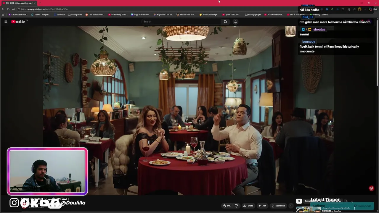Open the 20 Twitch Stream I... bookmark
Image resolution: width=379 pixels, height=213 pixels.
point(274,14)
